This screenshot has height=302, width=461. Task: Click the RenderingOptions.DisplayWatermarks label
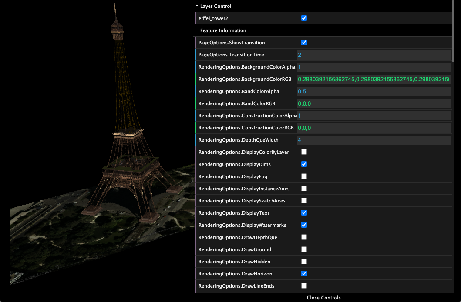tap(242, 225)
